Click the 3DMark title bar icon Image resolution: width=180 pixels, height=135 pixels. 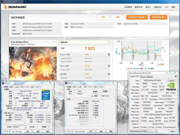(x=2, y=2)
